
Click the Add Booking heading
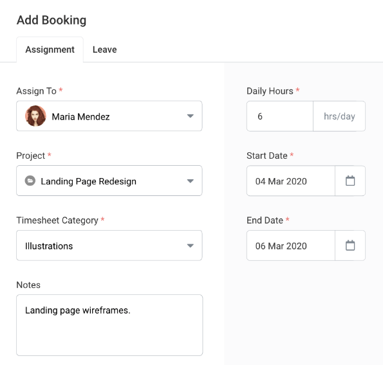[x=51, y=20]
